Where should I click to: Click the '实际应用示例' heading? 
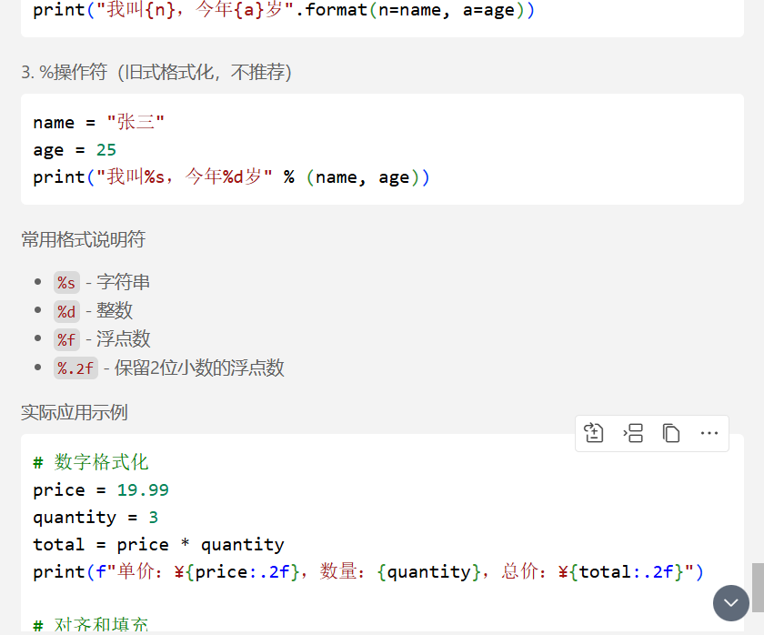[x=75, y=412]
